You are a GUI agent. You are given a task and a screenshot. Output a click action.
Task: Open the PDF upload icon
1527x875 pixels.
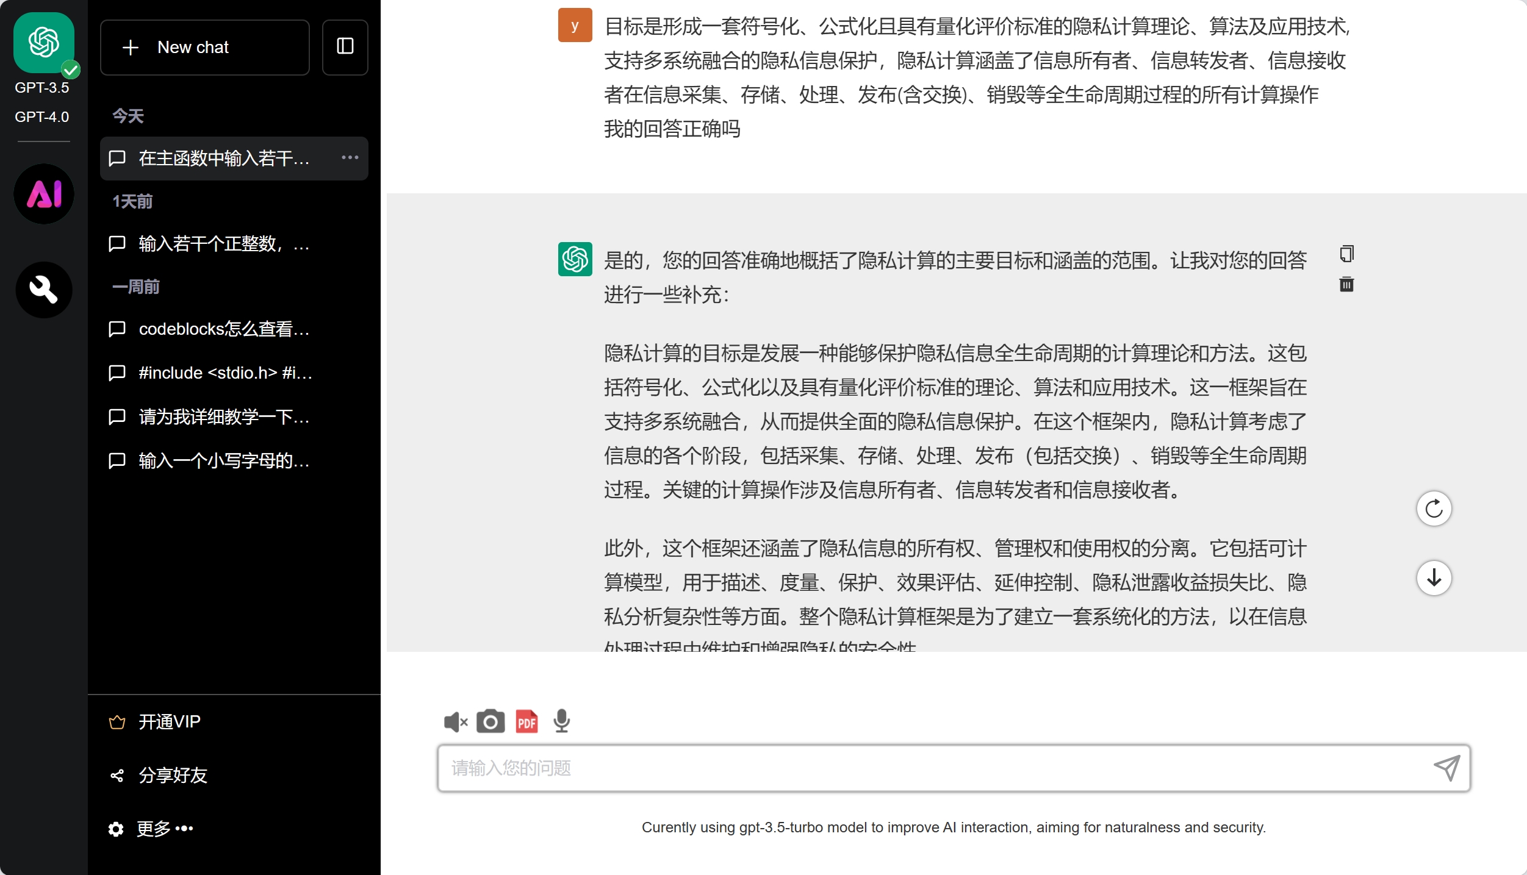point(526,722)
